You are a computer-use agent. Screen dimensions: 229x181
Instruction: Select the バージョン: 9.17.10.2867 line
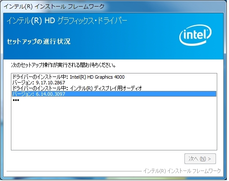pos(114,83)
